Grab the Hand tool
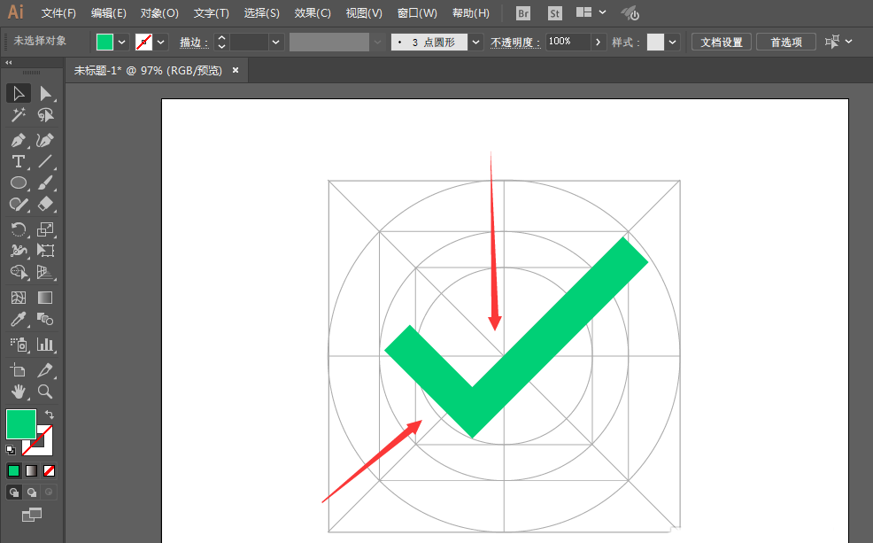873x543 pixels. [x=19, y=392]
